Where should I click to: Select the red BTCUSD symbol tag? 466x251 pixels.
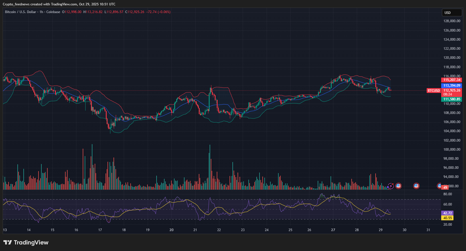pyautogui.click(x=433, y=91)
